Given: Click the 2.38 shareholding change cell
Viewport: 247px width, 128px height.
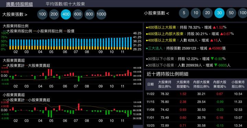Looking at the screenshot, I should click(x=183, y=102).
